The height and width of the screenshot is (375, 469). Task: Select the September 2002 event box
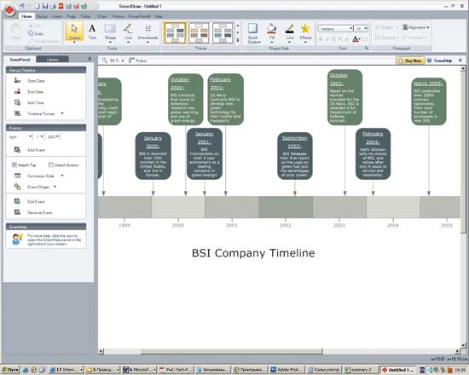pyautogui.click(x=295, y=156)
